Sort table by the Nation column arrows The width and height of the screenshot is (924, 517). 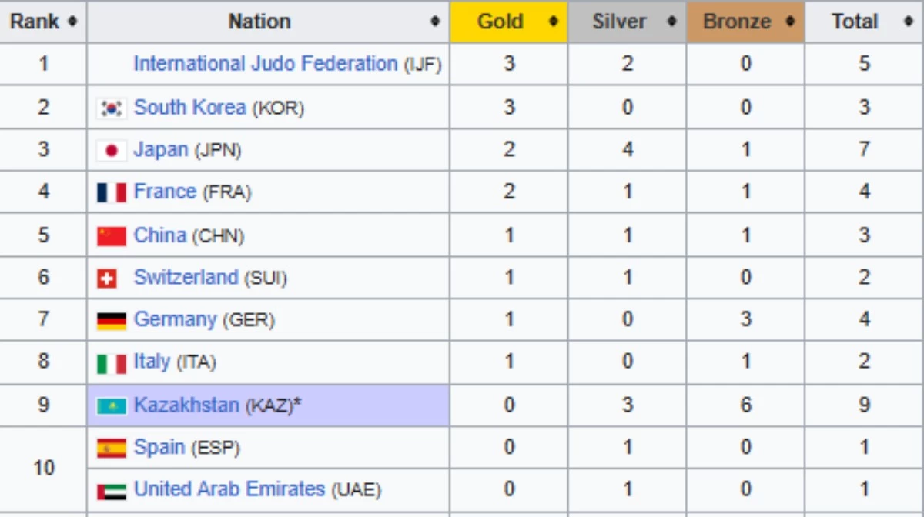point(436,22)
